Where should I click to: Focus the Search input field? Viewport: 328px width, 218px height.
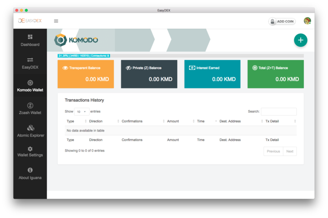pyautogui.click(x=279, y=112)
